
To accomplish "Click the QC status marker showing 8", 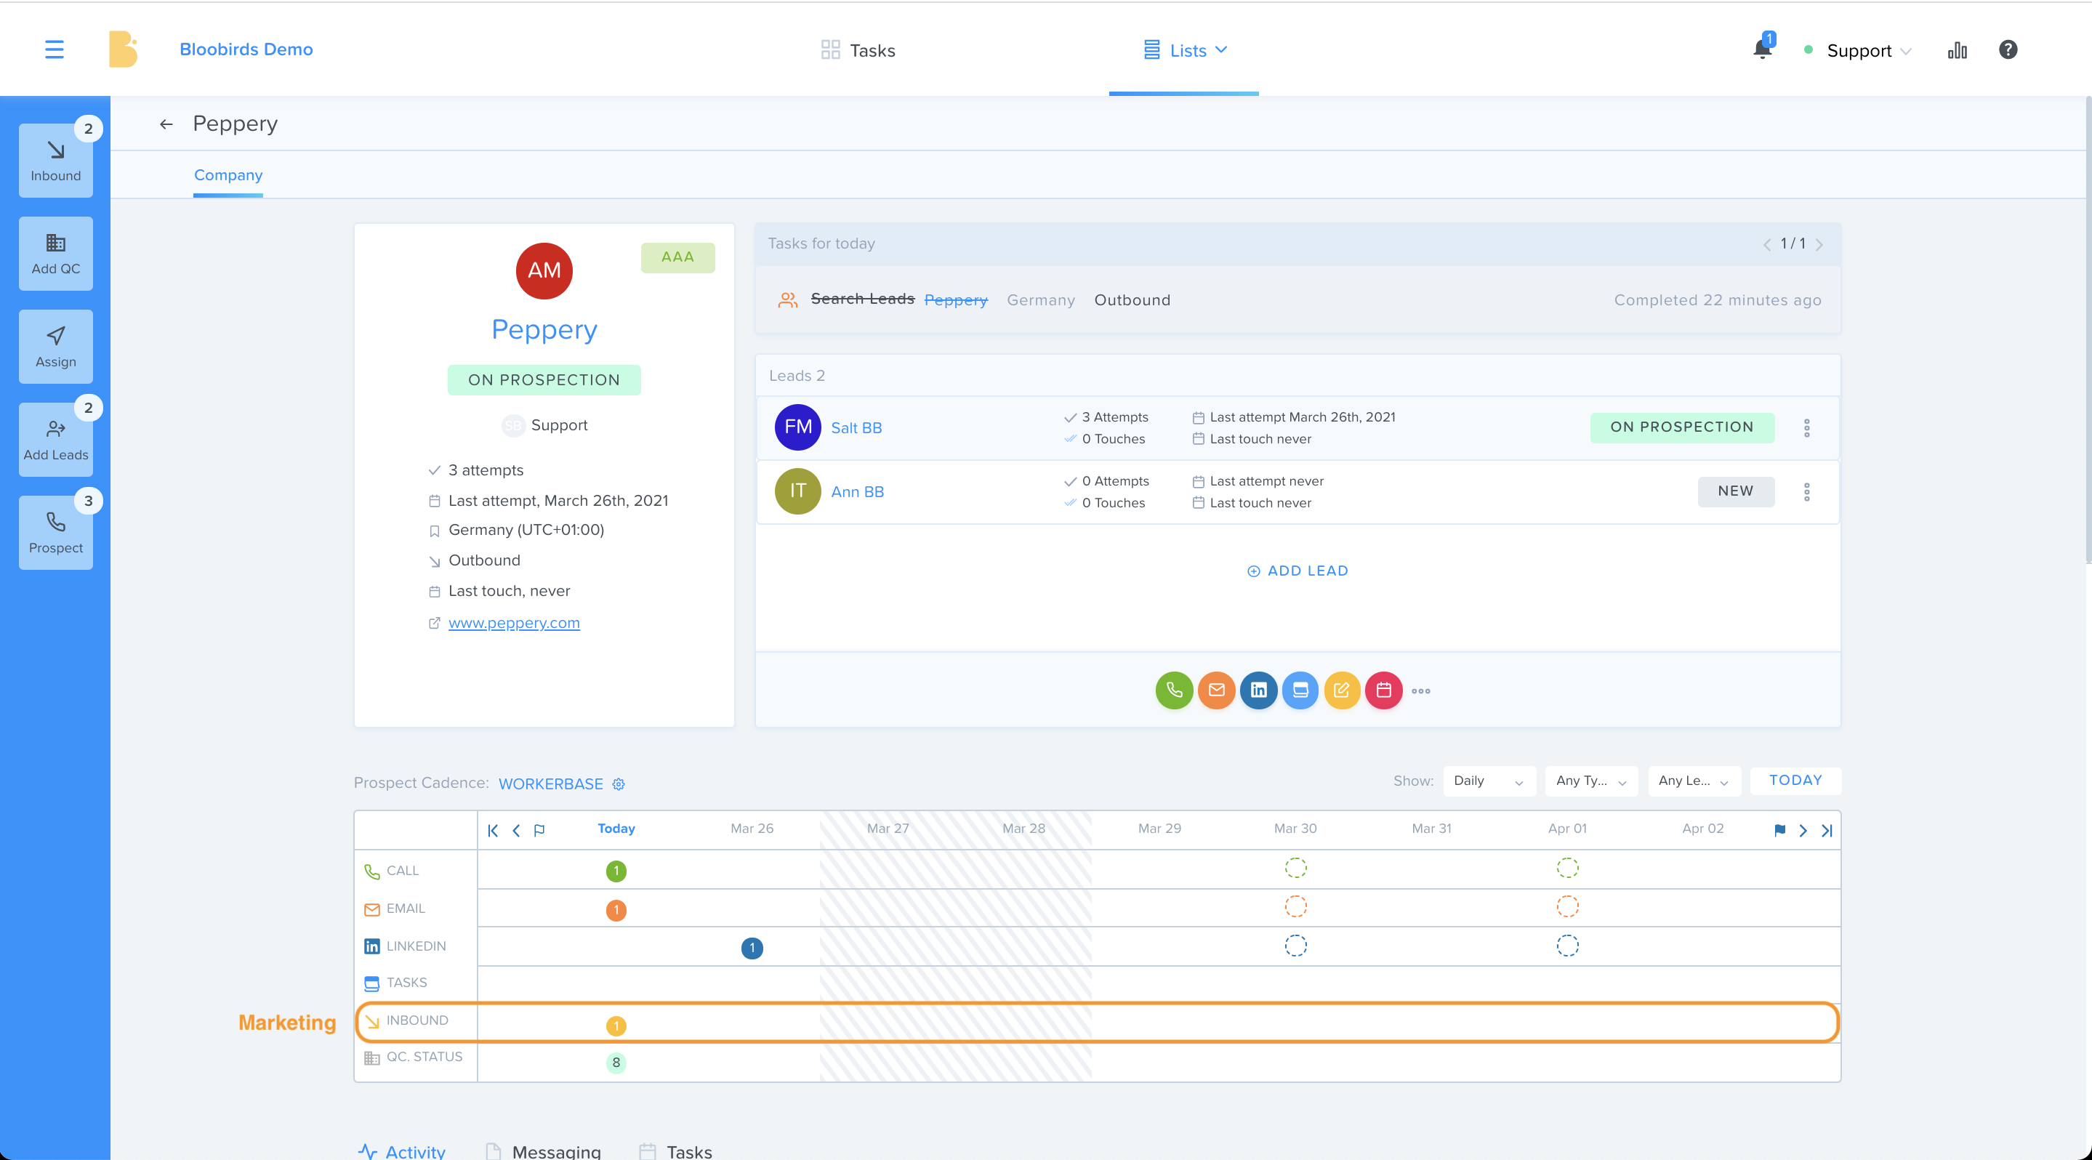I will coord(616,1063).
